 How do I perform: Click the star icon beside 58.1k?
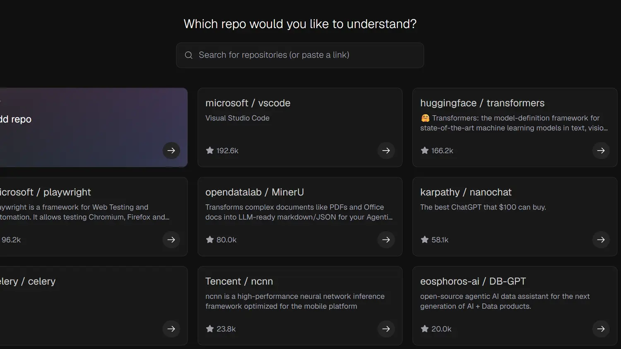(425, 239)
